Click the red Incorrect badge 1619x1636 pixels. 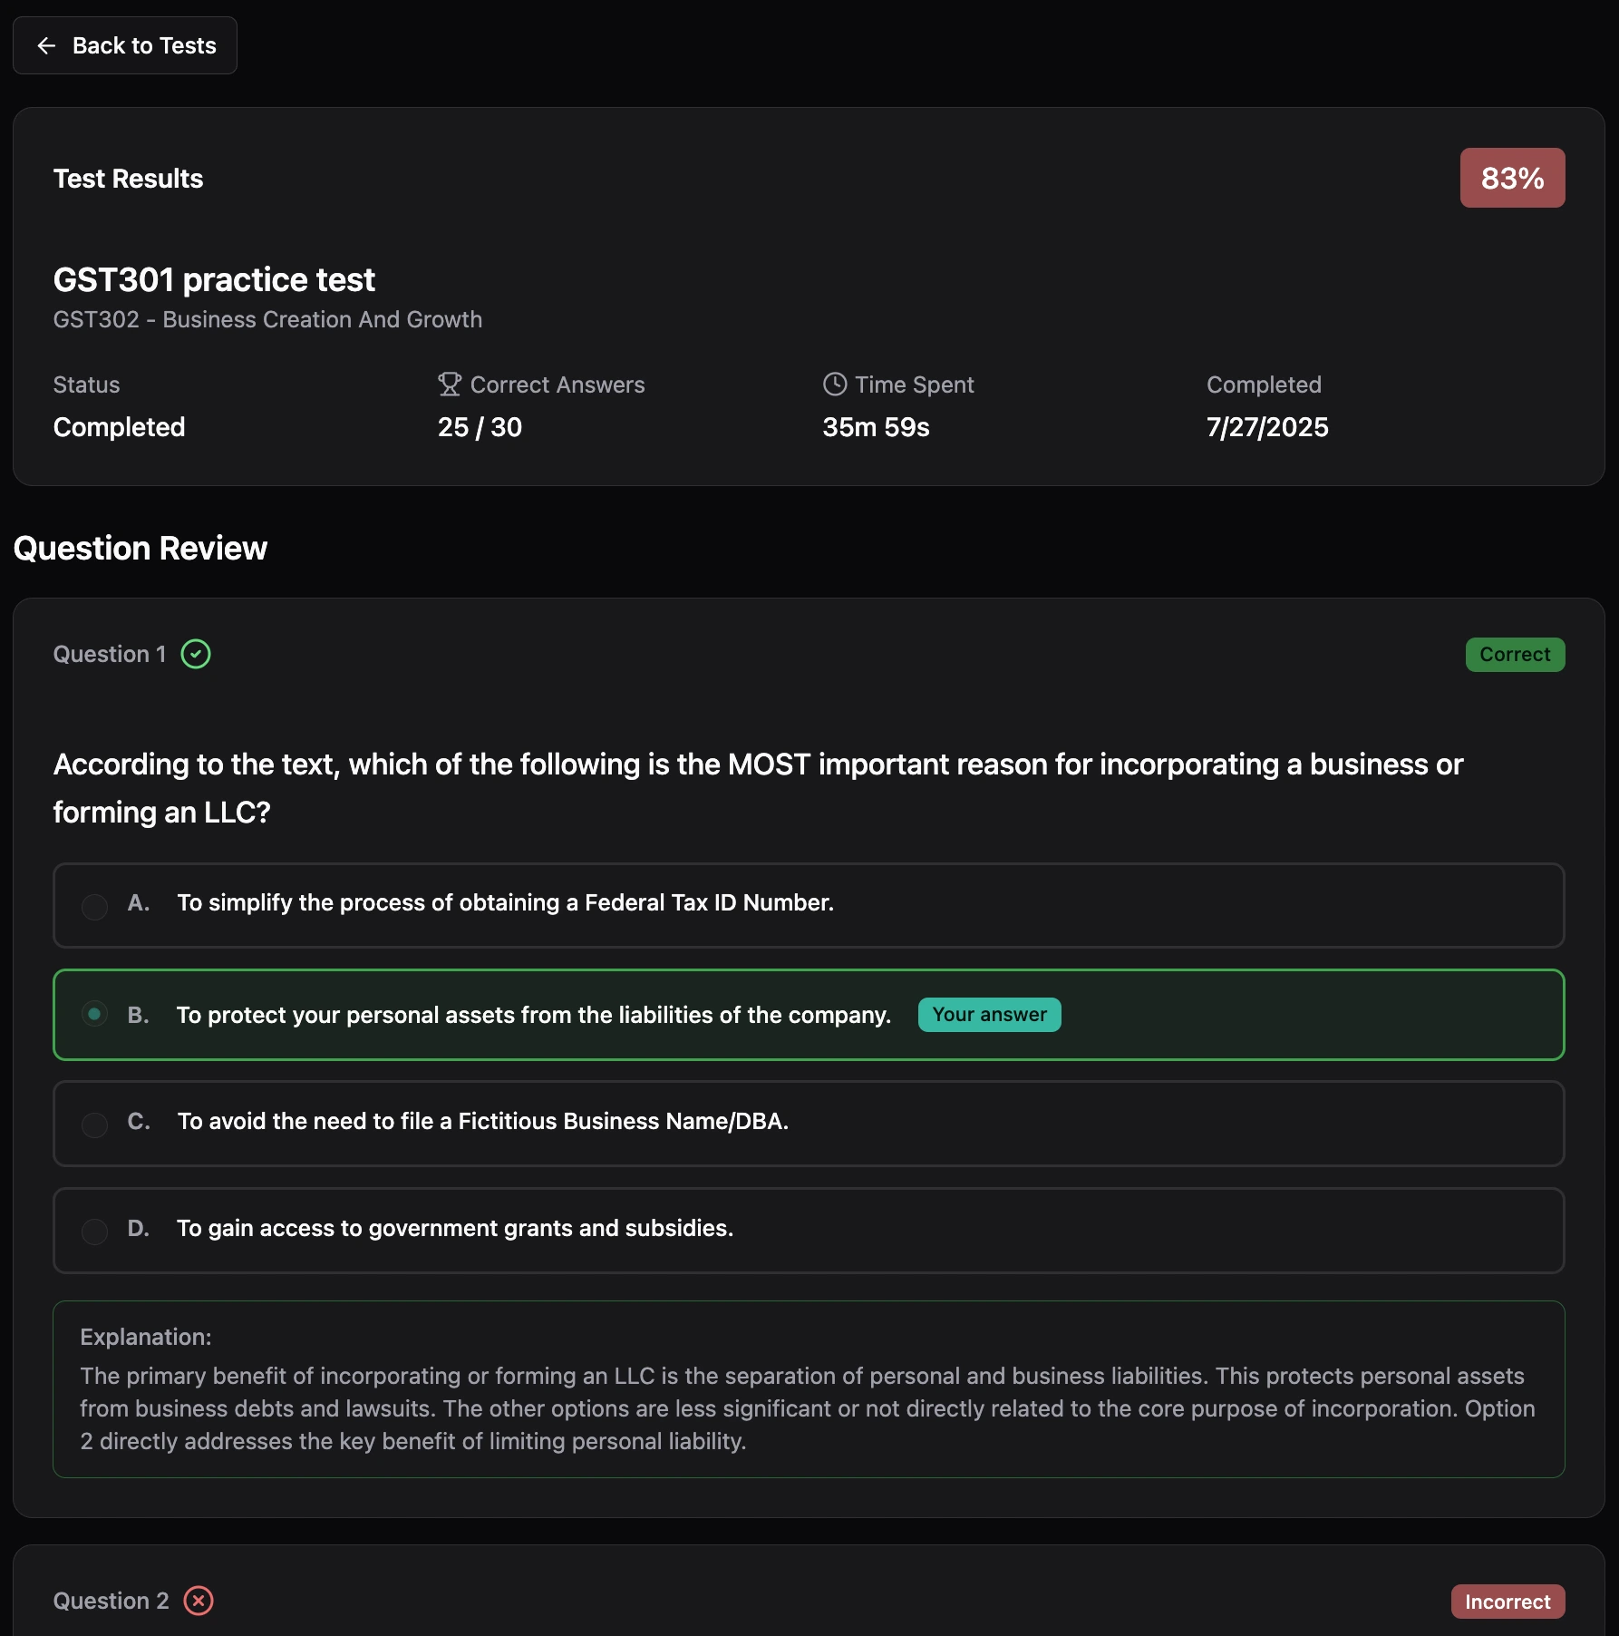[x=1508, y=1602]
